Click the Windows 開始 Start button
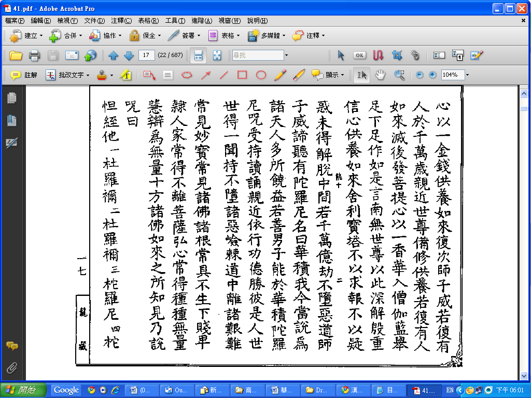This screenshot has width=531, height=398. click(24, 390)
